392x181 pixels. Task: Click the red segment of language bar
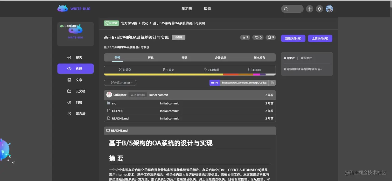pos(231,75)
